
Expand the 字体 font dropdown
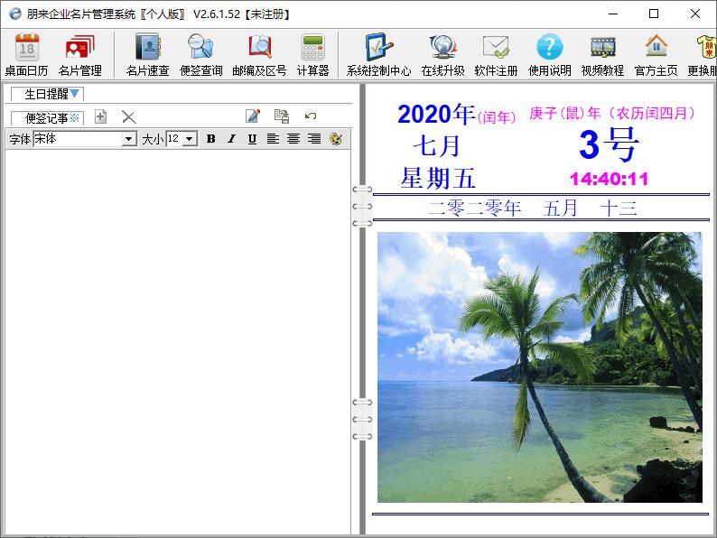coord(129,139)
